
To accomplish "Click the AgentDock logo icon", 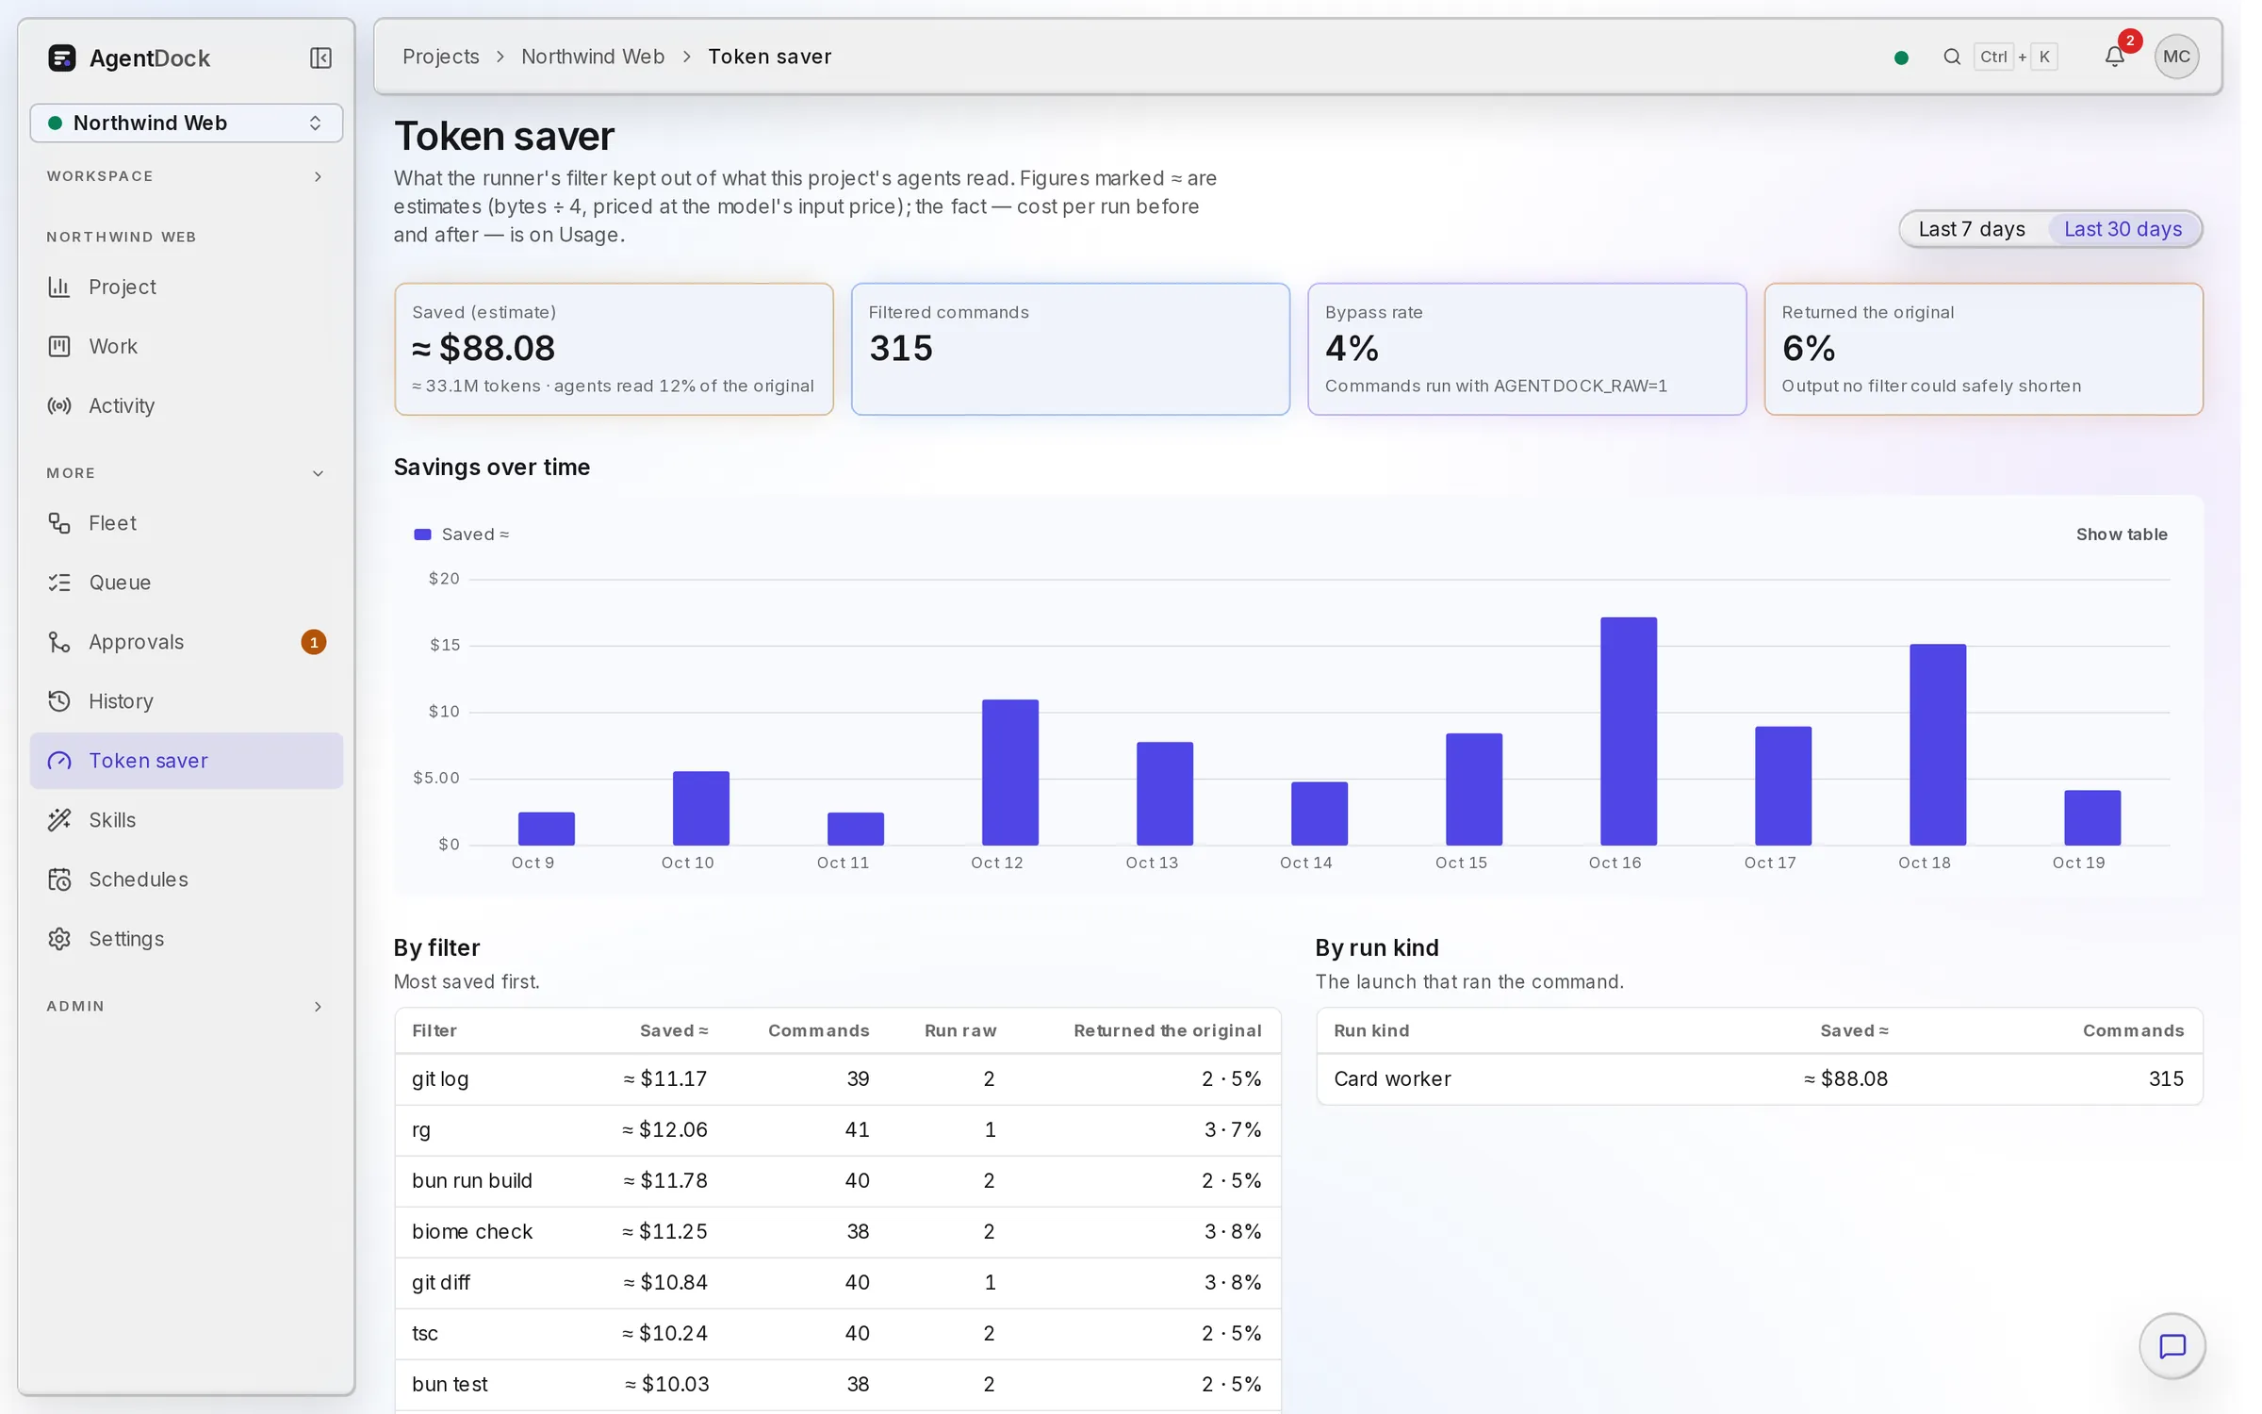I will (61, 58).
